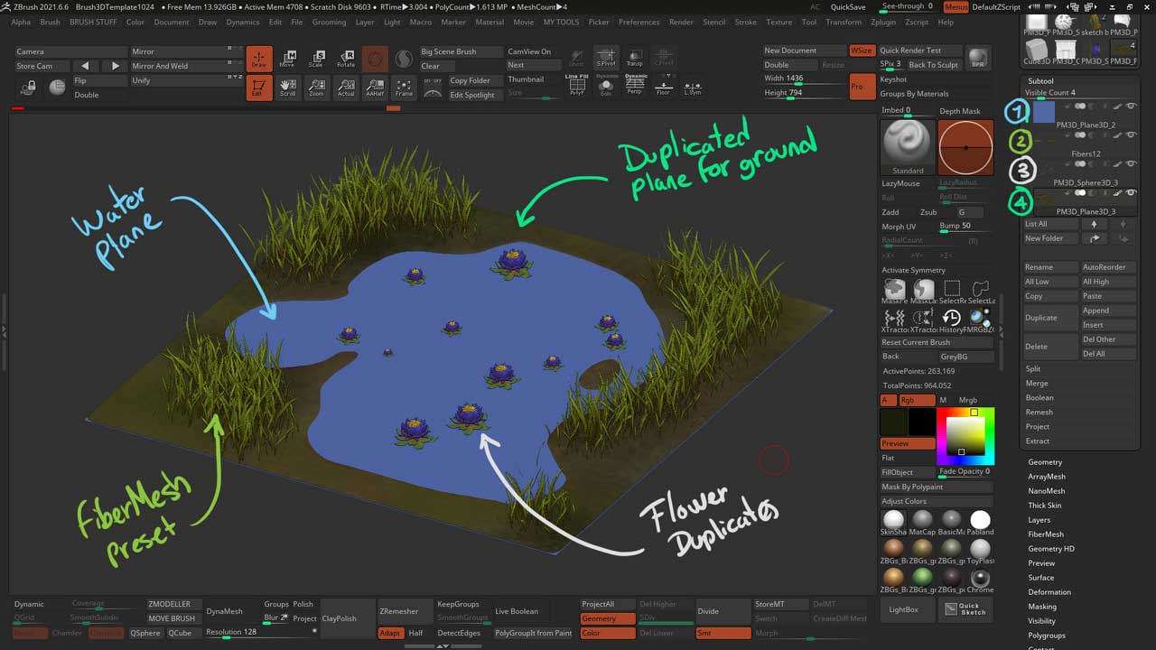Click the QuickSave button
This screenshot has height=650, width=1156.
pyautogui.click(x=847, y=6)
